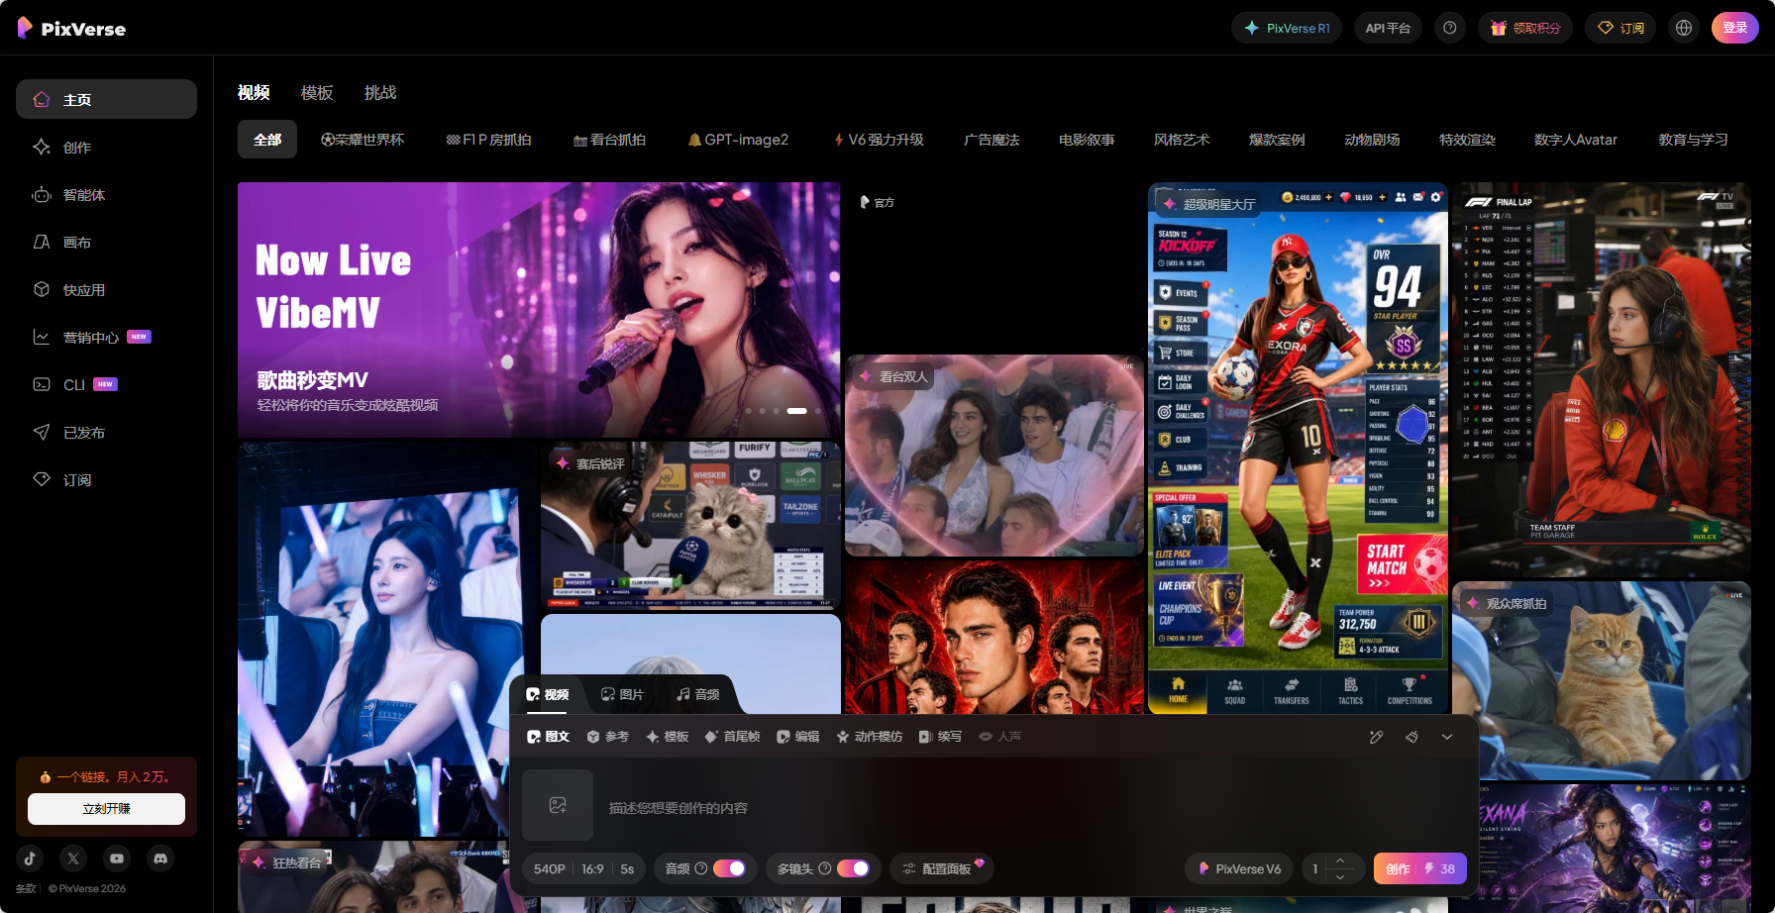This screenshot has width=1775, height=913.
Task: Open 订阅 subscription in the sidebar
Action: point(106,479)
